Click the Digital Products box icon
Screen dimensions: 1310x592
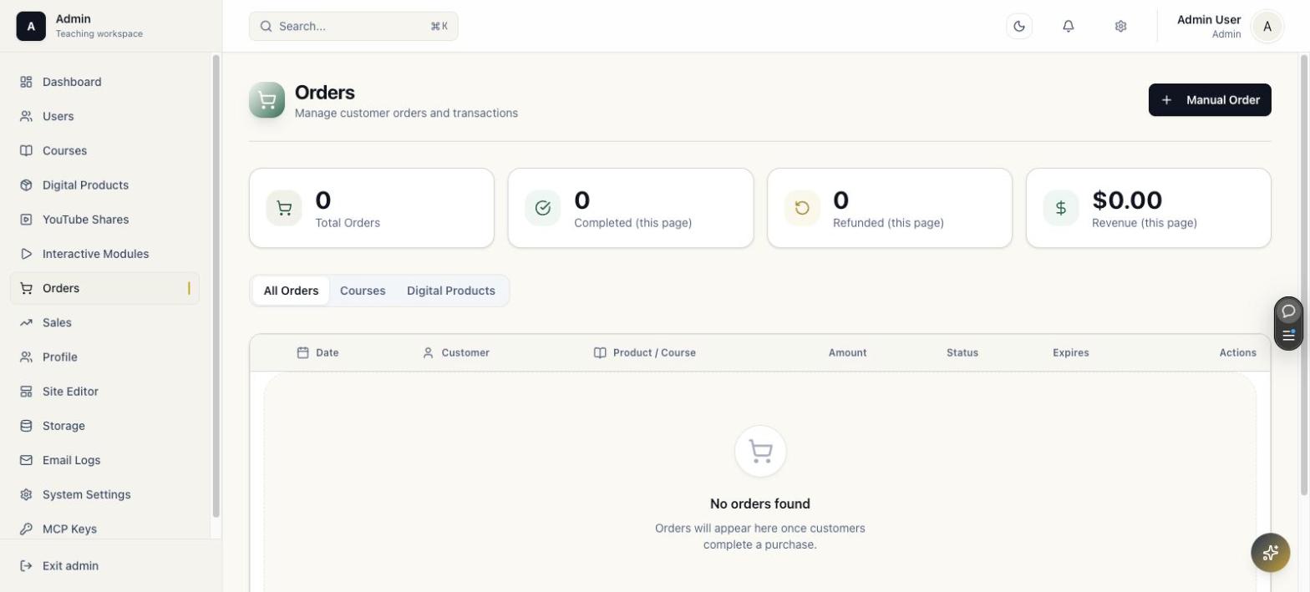coord(26,185)
